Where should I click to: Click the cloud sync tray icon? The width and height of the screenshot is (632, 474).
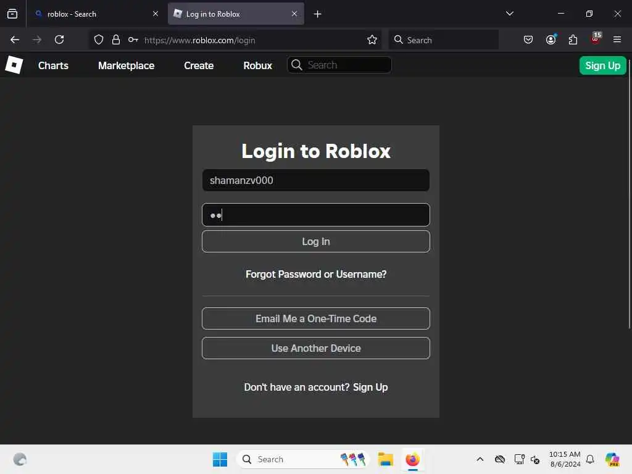500,459
